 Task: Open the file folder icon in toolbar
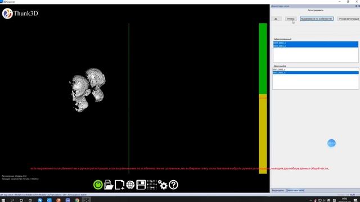click(109, 185)
